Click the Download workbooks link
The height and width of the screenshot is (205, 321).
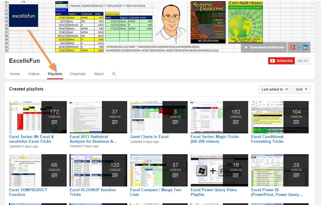267,47
